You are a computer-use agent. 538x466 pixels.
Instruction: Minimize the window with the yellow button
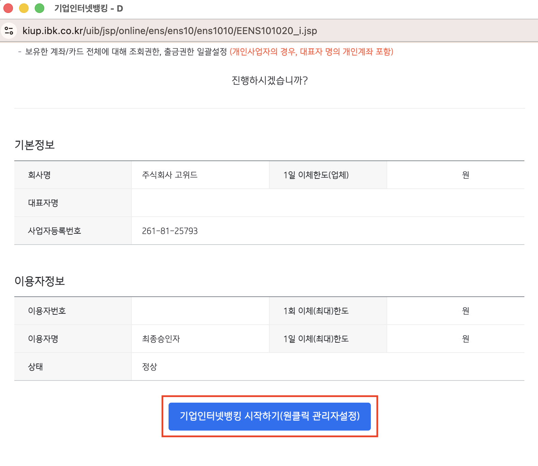coord(24,8)
